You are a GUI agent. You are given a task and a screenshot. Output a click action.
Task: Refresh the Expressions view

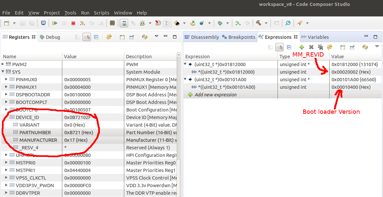[330, 47]
